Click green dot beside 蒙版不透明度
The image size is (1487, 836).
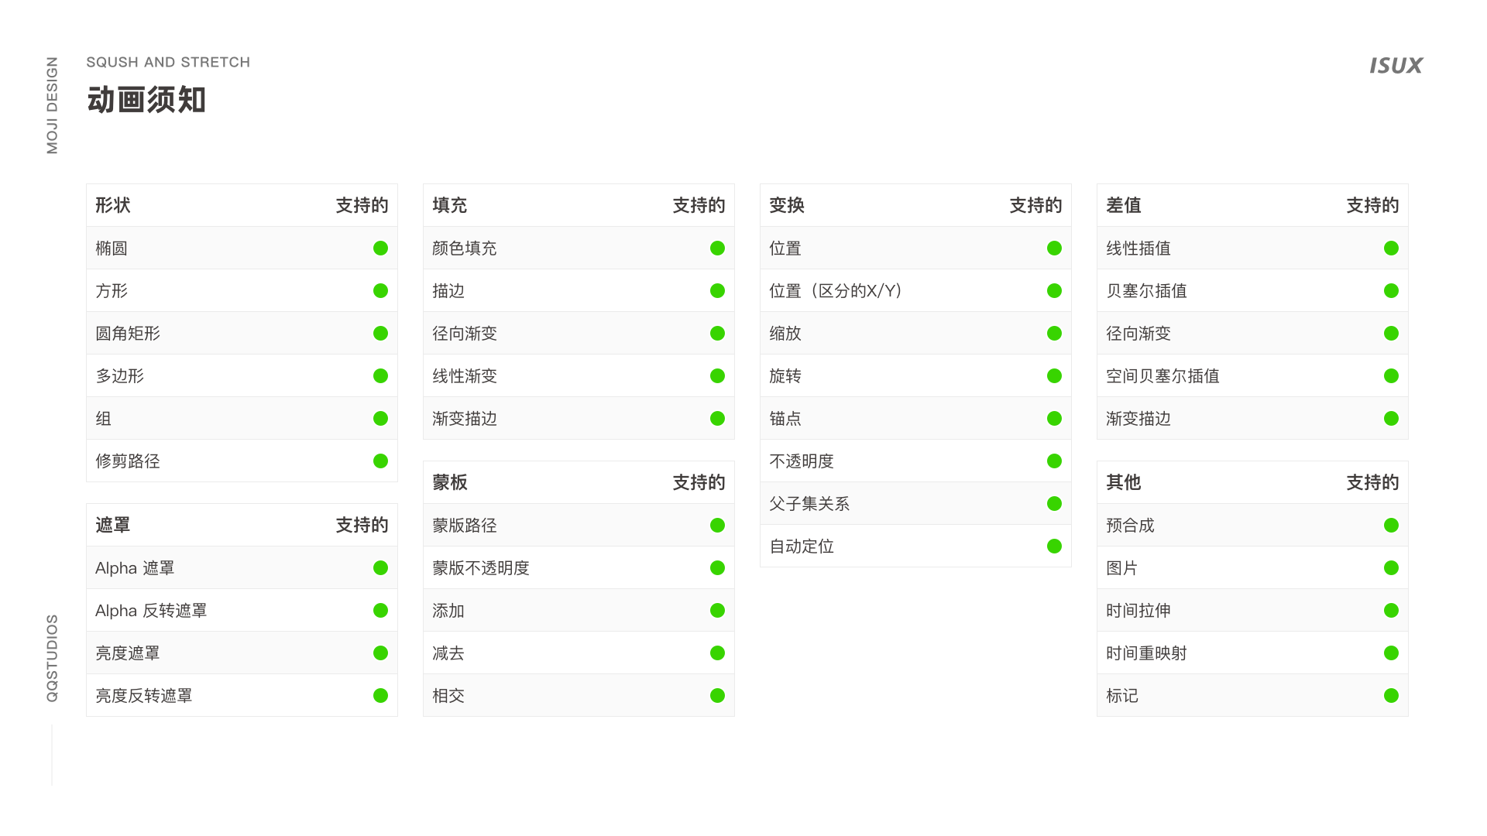(x=717, y=568)
